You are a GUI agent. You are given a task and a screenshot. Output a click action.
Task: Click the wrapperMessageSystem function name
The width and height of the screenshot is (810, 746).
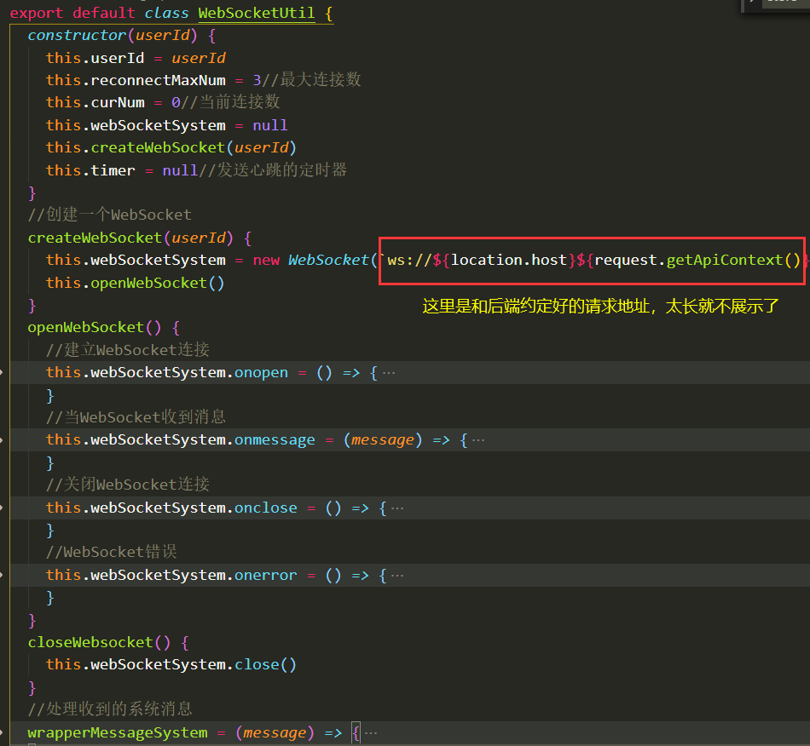(x=118, y=732)
